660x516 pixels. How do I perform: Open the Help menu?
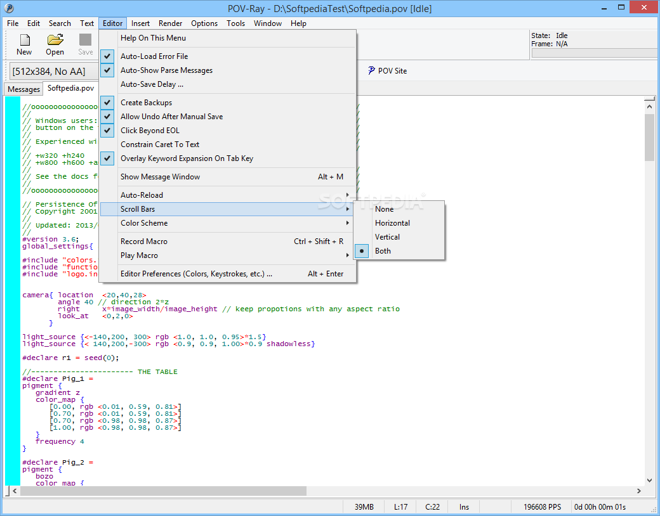298,23
